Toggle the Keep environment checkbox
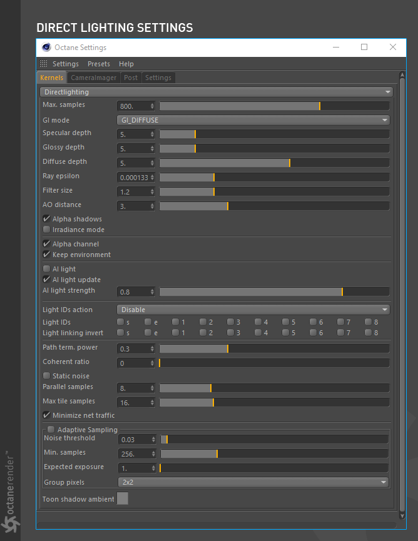 tap(46, 255)
